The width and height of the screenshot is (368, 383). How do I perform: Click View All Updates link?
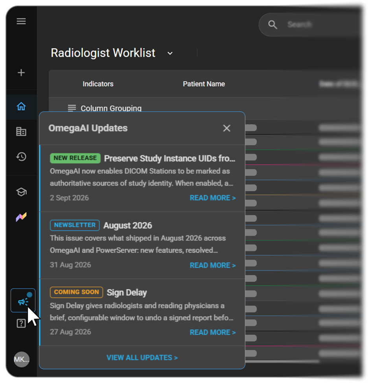[x=142, y=357]
